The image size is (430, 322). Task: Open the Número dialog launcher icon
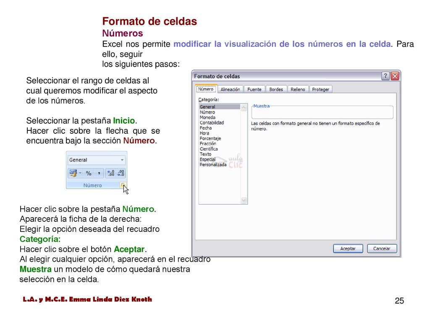pos(123,185)
